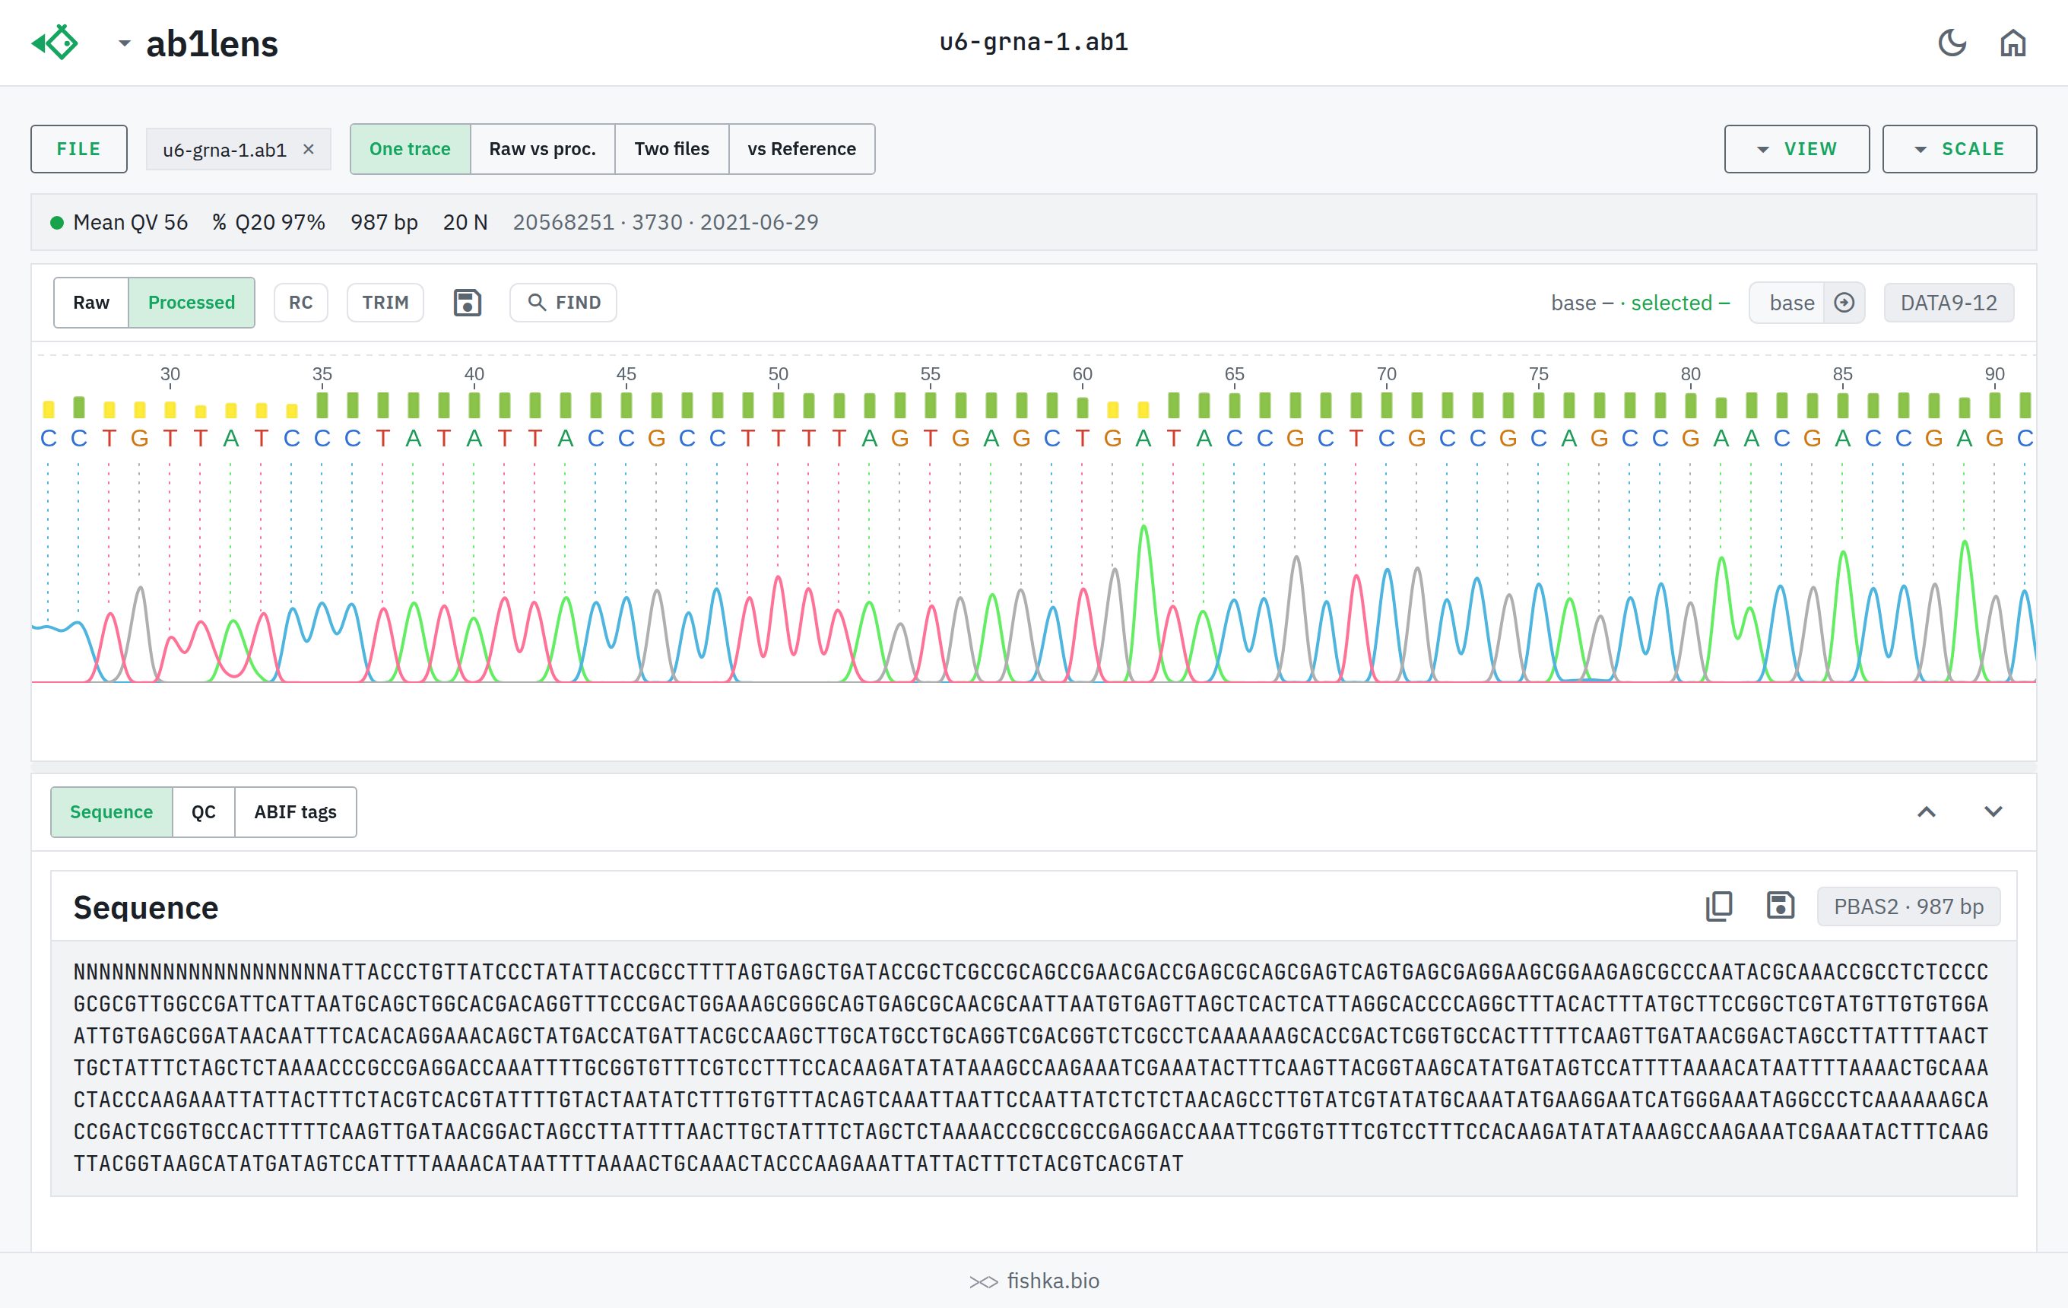Viewport: 2068px width, 1308px height.
Task: Open the dropdown arrow beside ab1lens title
Action: click(x=125, y=43)
